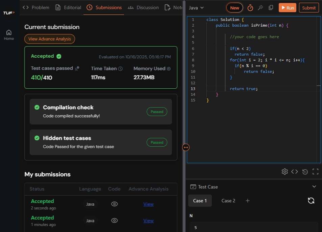
Task: Submit the solution
Action: [309, 8]
